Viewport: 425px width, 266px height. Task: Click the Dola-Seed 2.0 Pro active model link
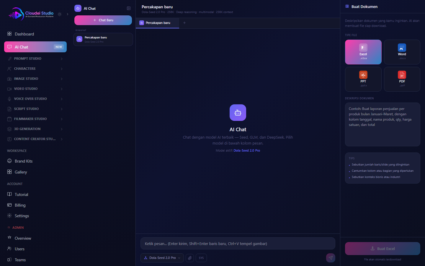(x=247, y=150)
